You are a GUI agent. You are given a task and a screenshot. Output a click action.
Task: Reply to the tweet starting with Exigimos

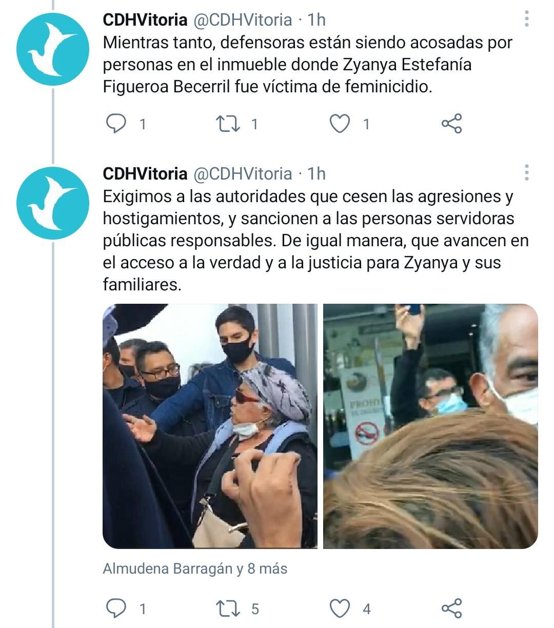116,609
